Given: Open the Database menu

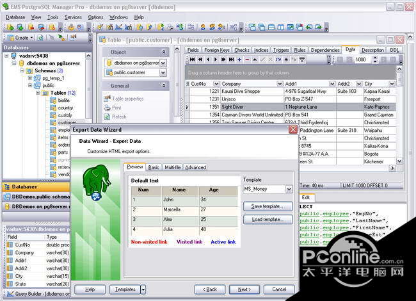Looking at the screenshot, I should point(15,17).
